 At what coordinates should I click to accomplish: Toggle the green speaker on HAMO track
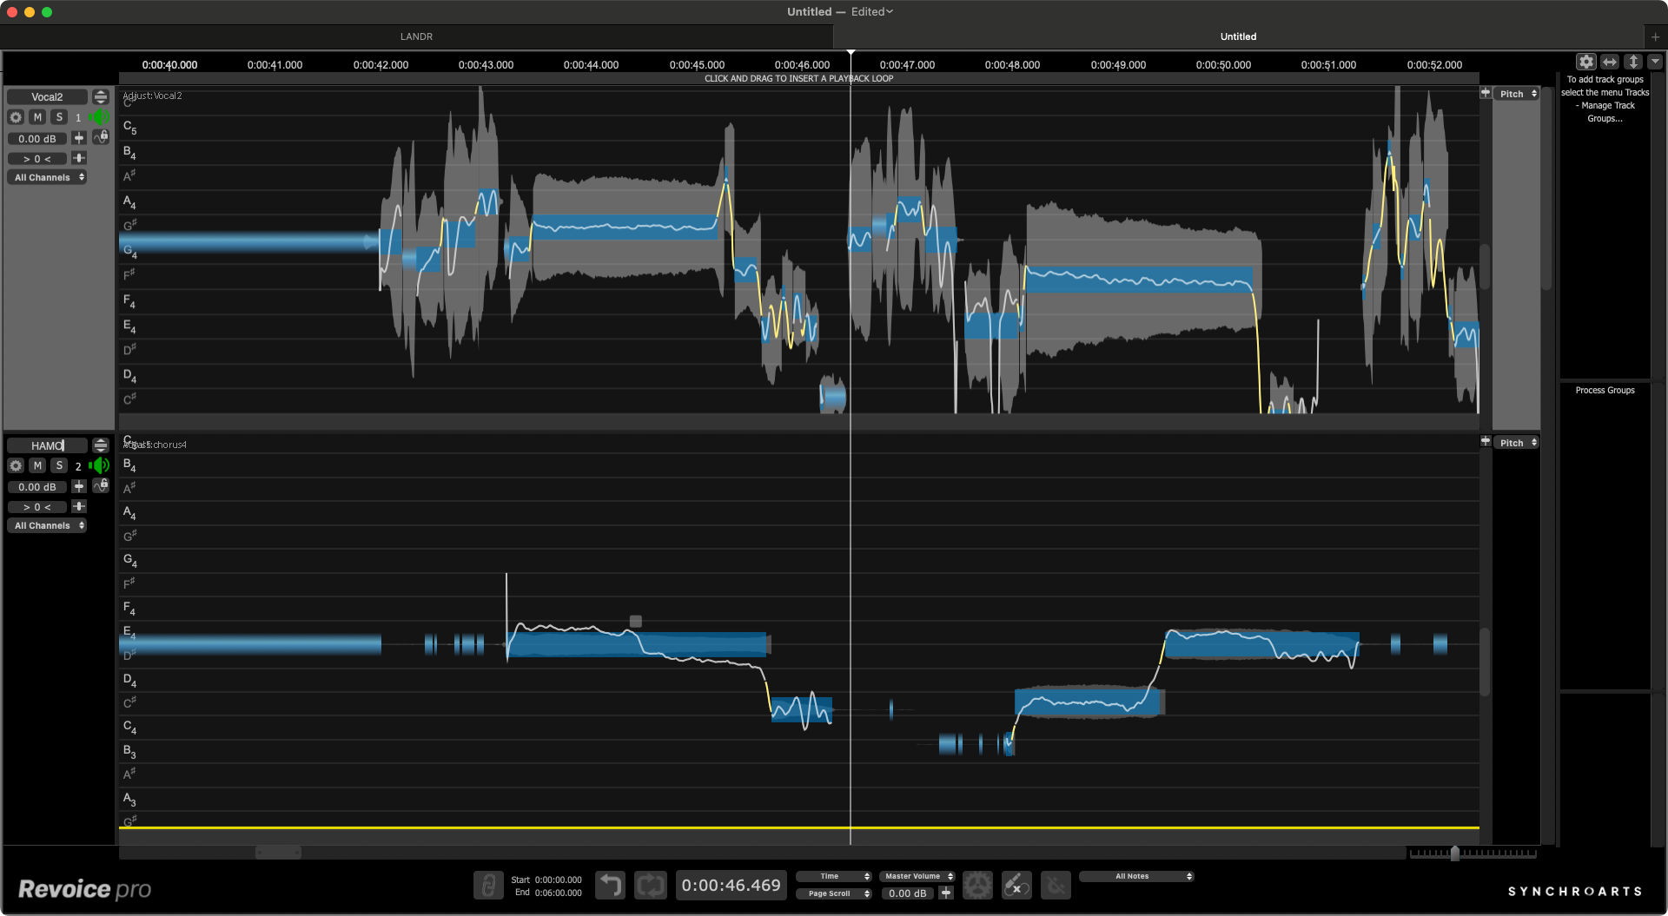(99, 466)
